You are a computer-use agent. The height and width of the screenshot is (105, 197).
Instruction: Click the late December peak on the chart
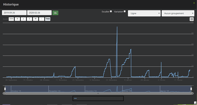pyautogui.click(x=117, y=27)
